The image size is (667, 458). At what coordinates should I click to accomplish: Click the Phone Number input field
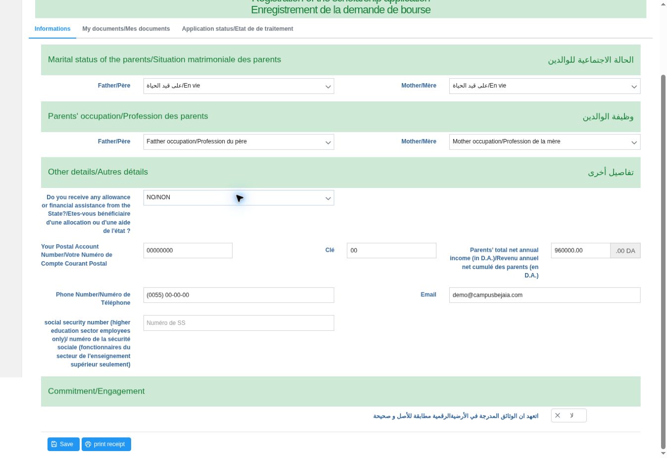pos(238,295)
